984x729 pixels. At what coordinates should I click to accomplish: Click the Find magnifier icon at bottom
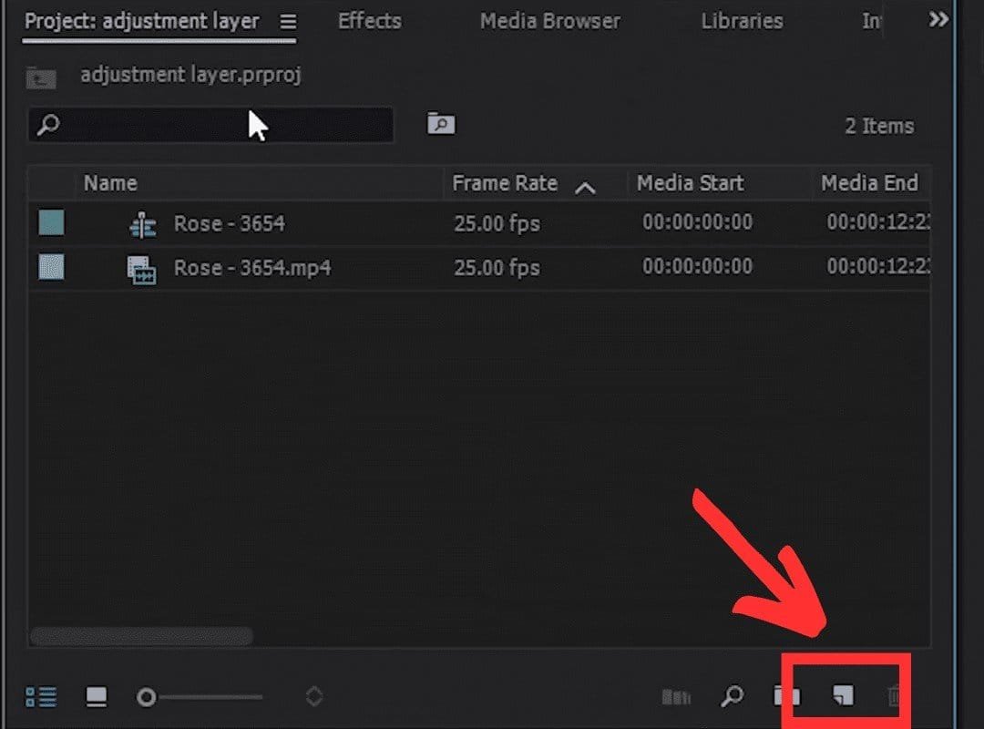(x=732, y=697)
